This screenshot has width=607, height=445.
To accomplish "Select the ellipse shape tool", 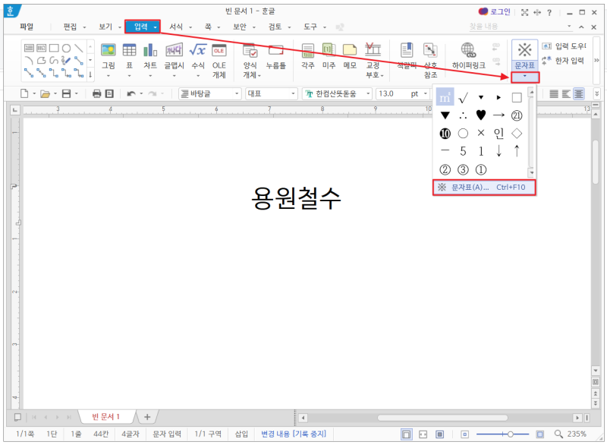I will click(67, 48).
